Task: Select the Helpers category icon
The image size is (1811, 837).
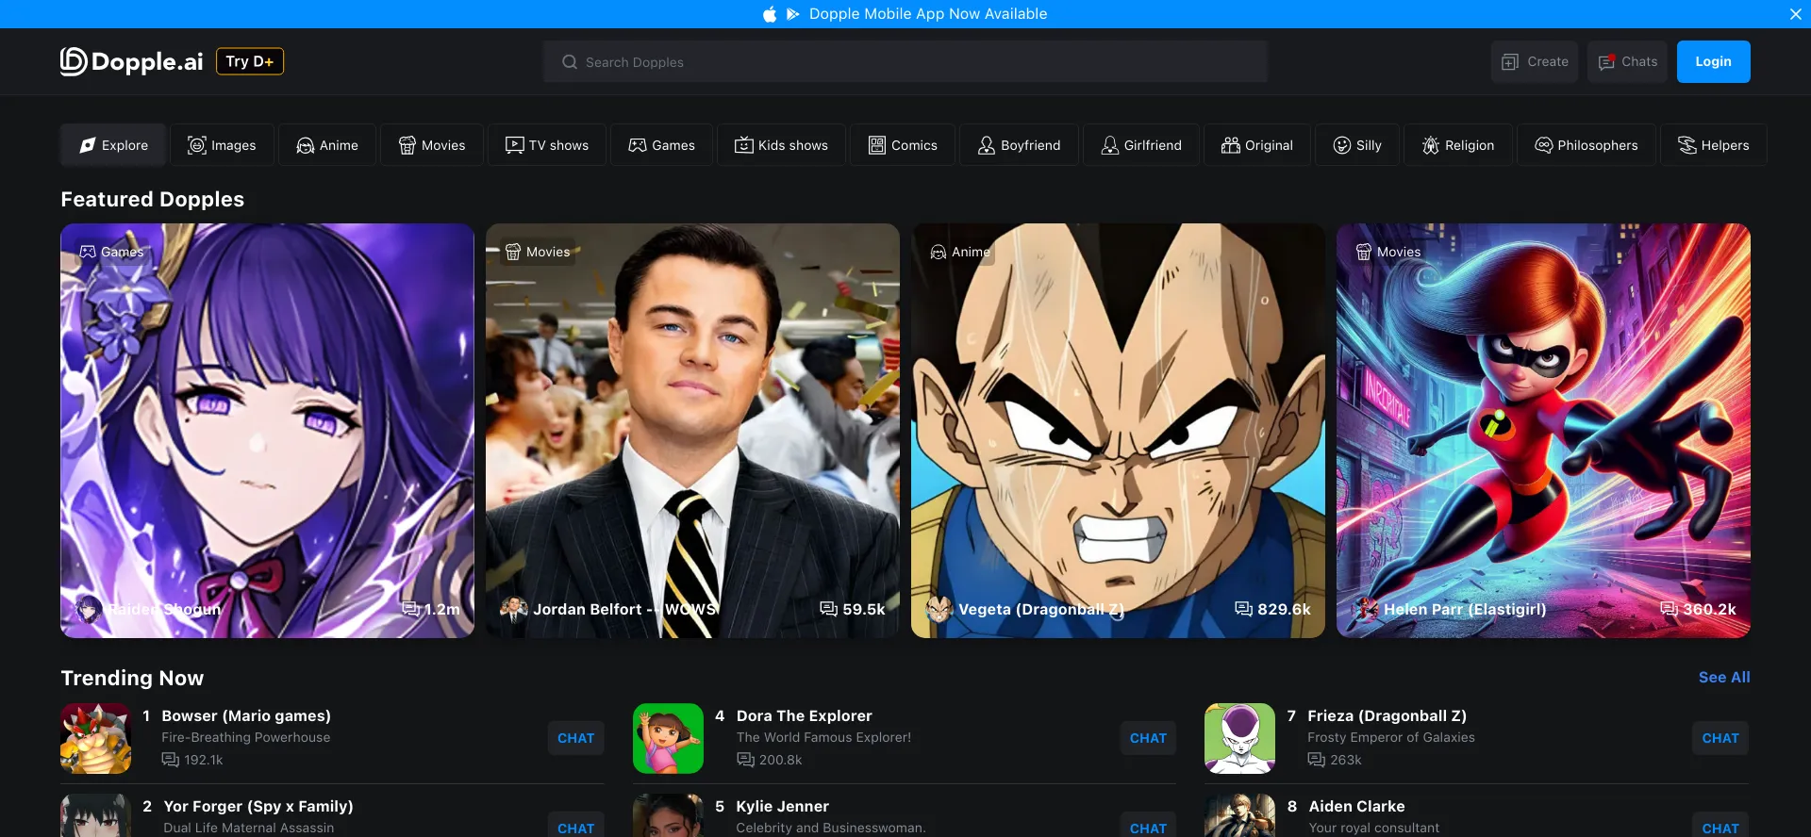Action: pos(1686,145)
